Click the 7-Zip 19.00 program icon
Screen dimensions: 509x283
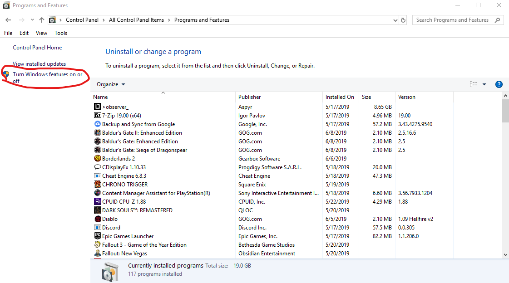click(x=97, y=115)
